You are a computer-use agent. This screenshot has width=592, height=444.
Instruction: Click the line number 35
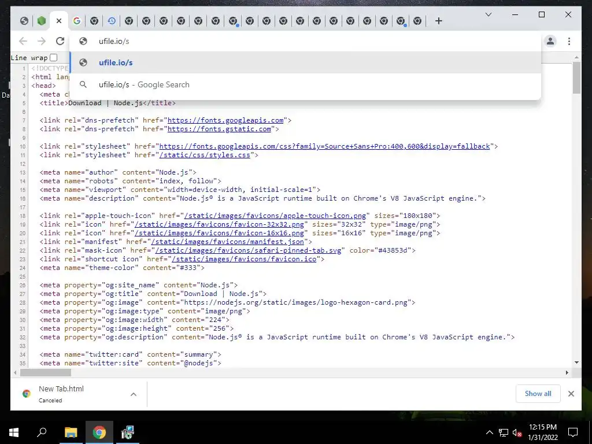click(x=23, y=363)
